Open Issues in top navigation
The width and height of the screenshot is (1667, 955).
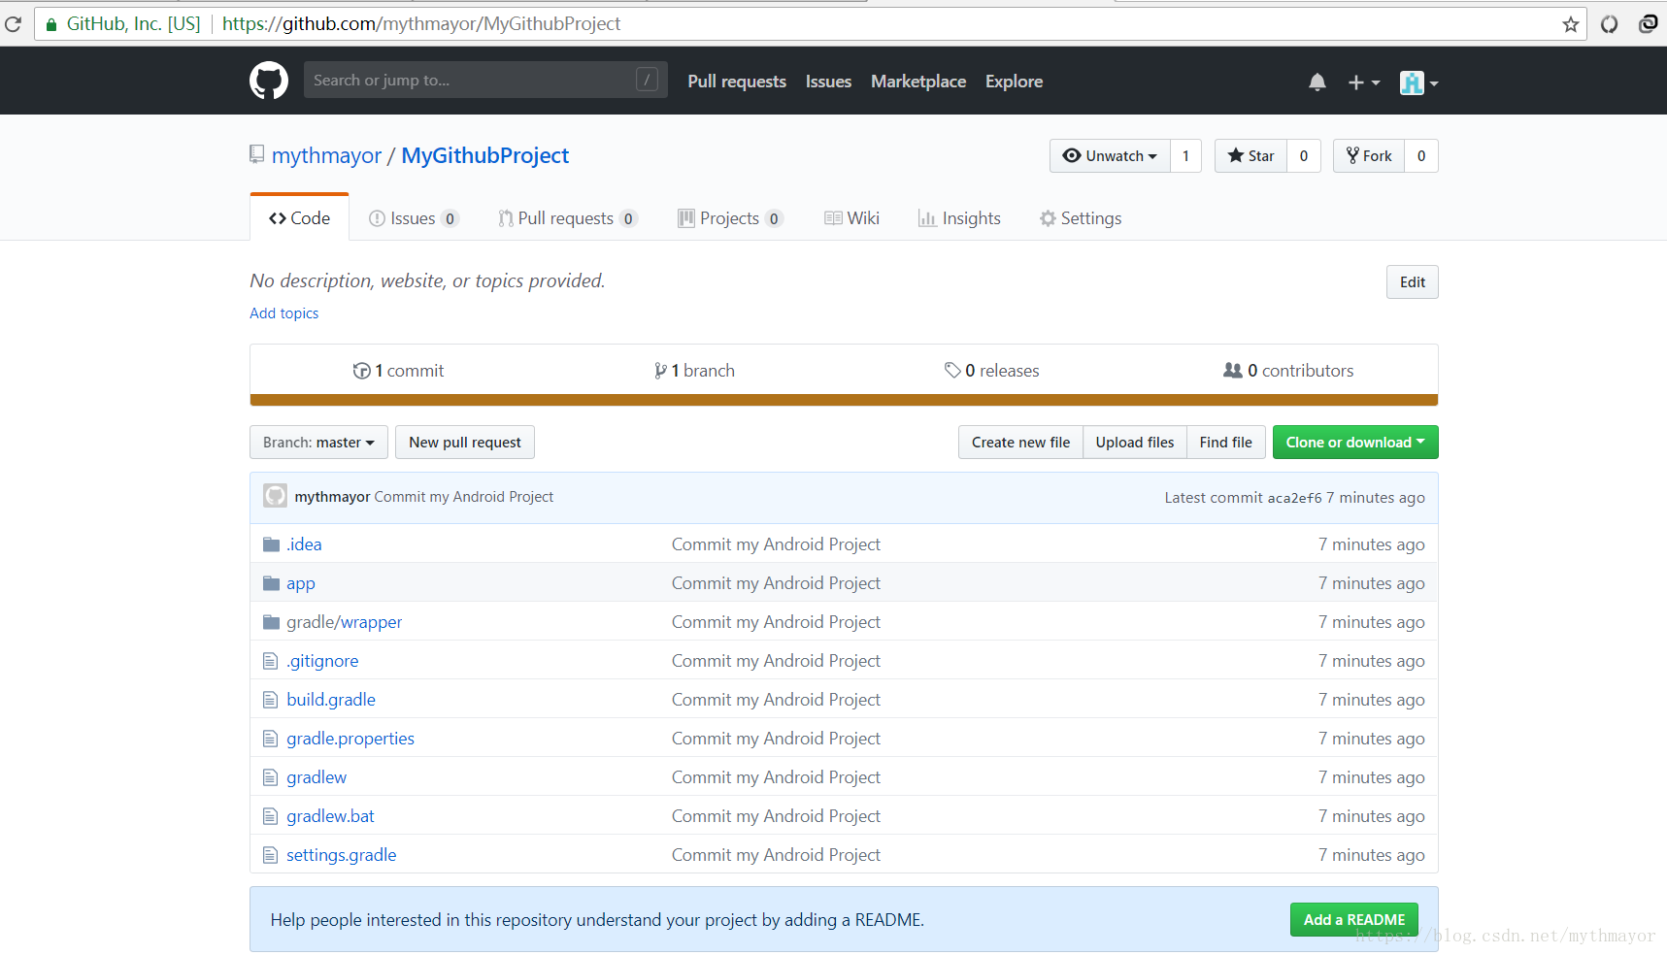tap(828, 82)
